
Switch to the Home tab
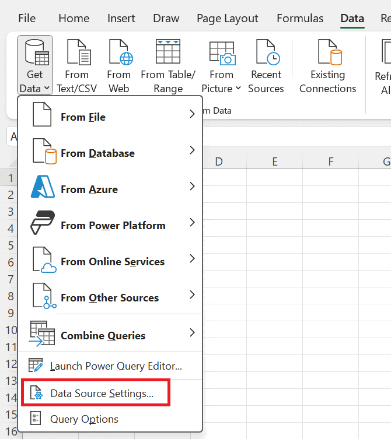click(x=74, y=19)
